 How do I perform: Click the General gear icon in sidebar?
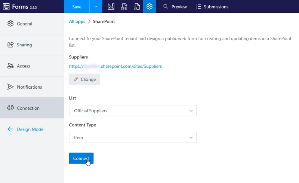tap(10, 24)
